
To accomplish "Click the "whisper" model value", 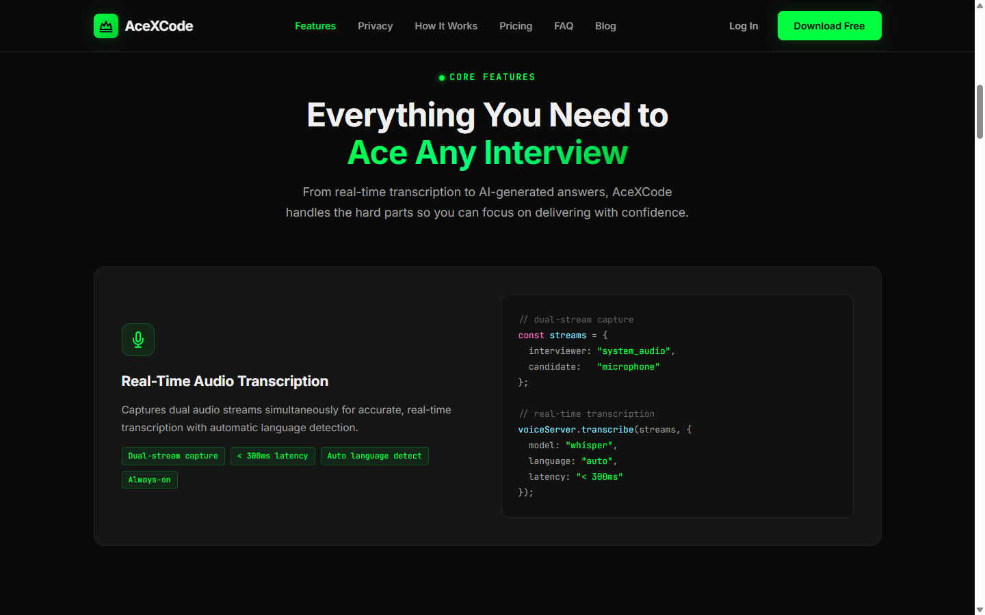I will pos(589,446).
